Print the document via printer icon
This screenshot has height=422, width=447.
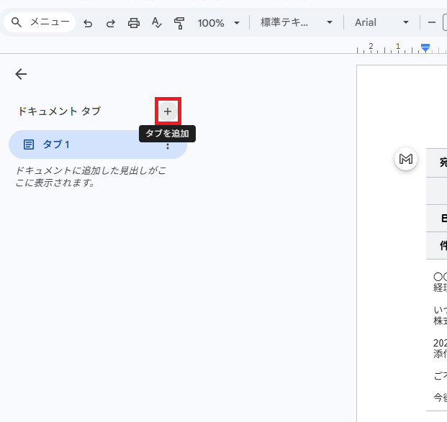pyautogui.click(x=133, y=23)
